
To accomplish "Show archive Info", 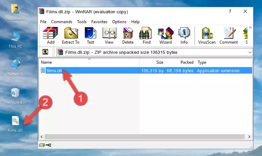I will (x=184, y=35).
